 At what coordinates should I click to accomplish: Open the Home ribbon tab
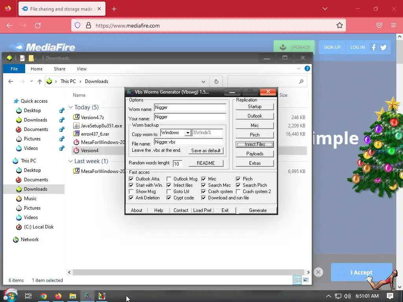(x=37, y=69)
